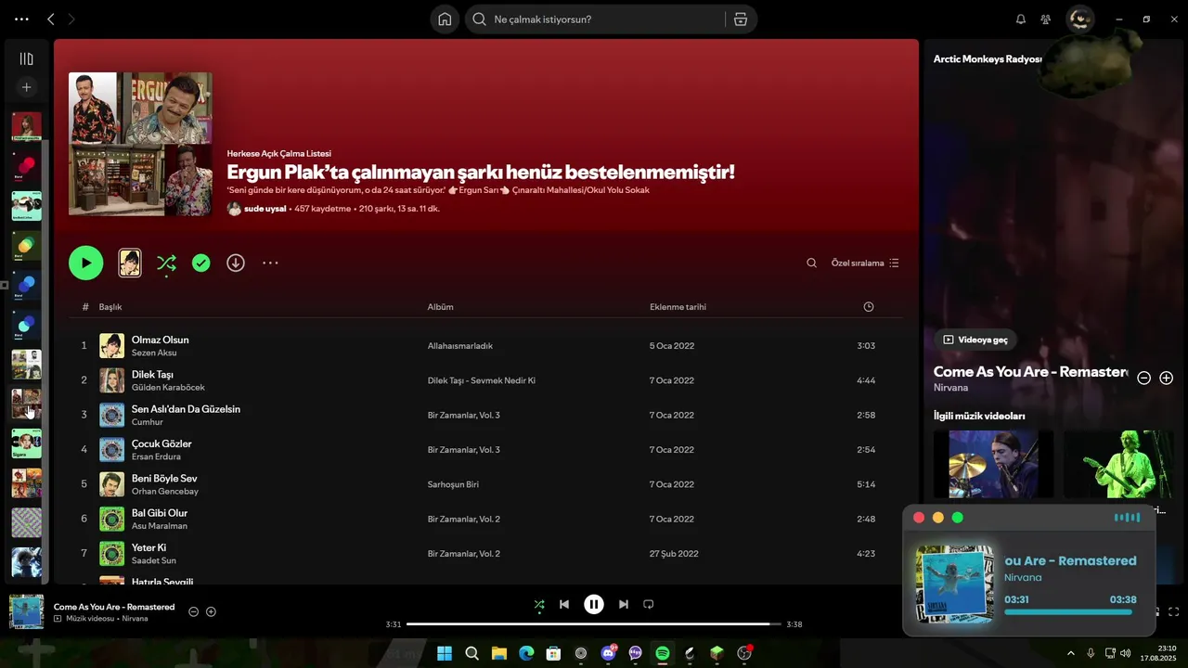Skip to previous track

pos(564,604)
